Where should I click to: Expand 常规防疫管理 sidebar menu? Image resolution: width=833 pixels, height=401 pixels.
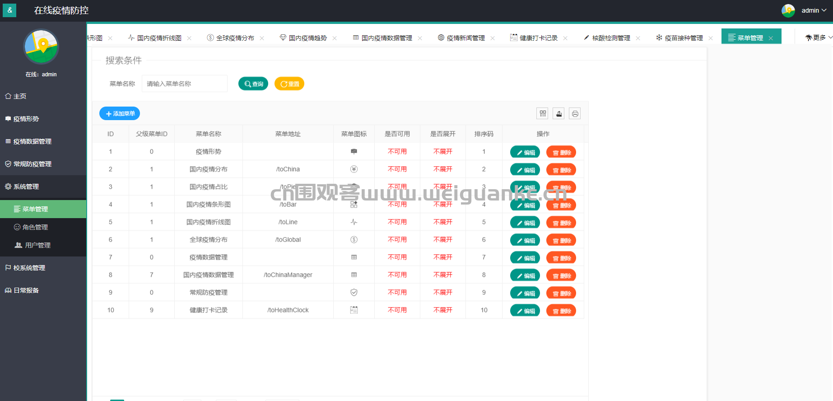pos(32,164)
